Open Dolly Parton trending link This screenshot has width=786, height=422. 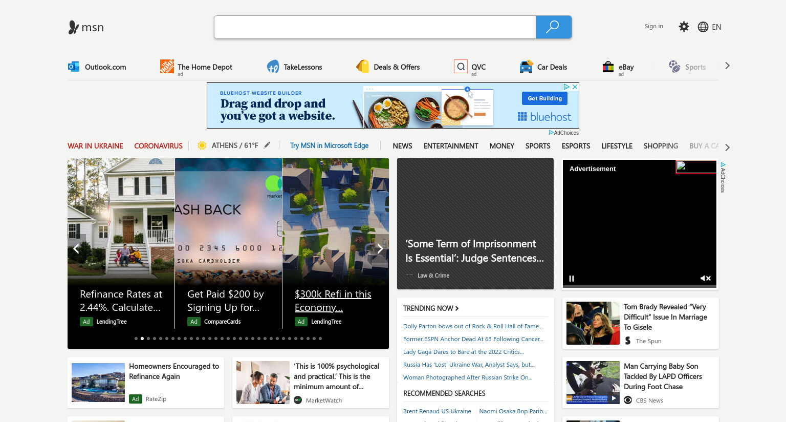click(x=473, y=326)
